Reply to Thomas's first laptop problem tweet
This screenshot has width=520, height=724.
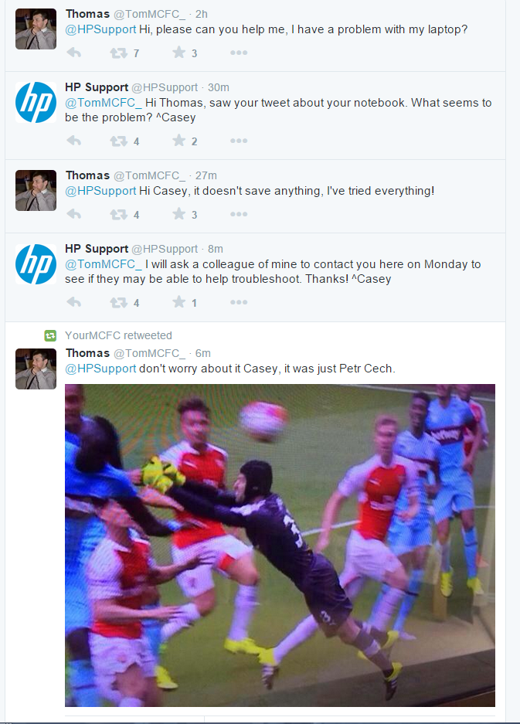pos(74,53)
